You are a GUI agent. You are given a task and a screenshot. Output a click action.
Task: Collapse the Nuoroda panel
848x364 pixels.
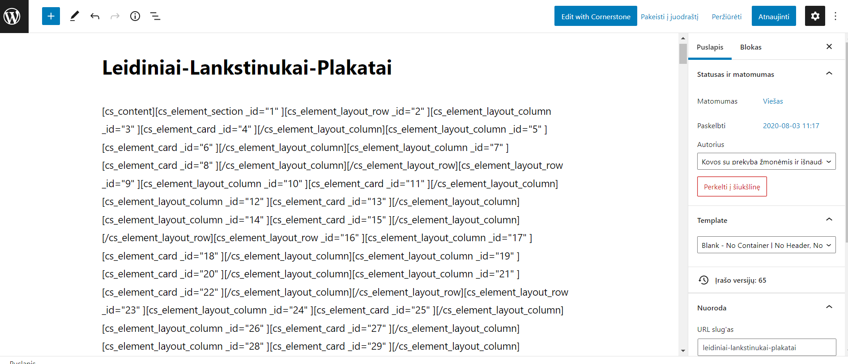coord(829,307)
